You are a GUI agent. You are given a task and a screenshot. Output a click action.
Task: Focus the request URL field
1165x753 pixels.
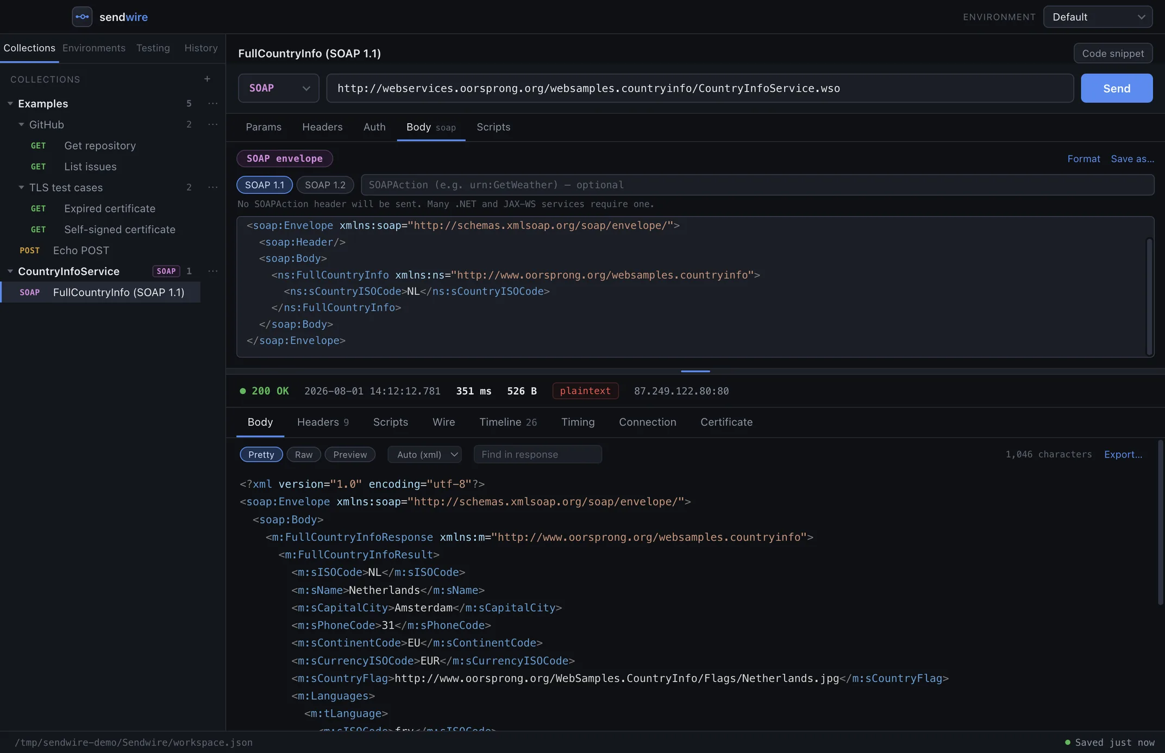pos(700,88)
